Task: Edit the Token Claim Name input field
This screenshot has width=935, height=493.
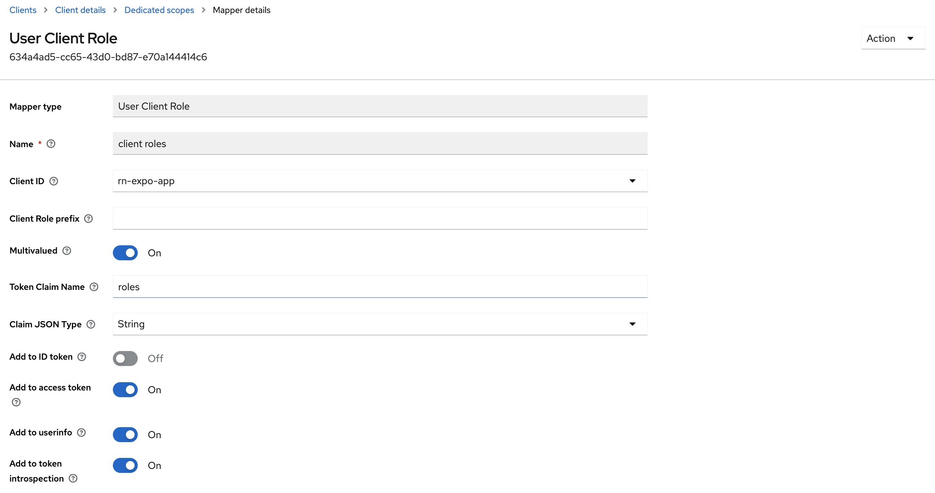Action: click(x=380, y=286)
